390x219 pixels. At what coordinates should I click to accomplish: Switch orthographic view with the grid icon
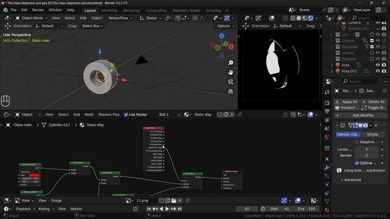click(230, 91)
